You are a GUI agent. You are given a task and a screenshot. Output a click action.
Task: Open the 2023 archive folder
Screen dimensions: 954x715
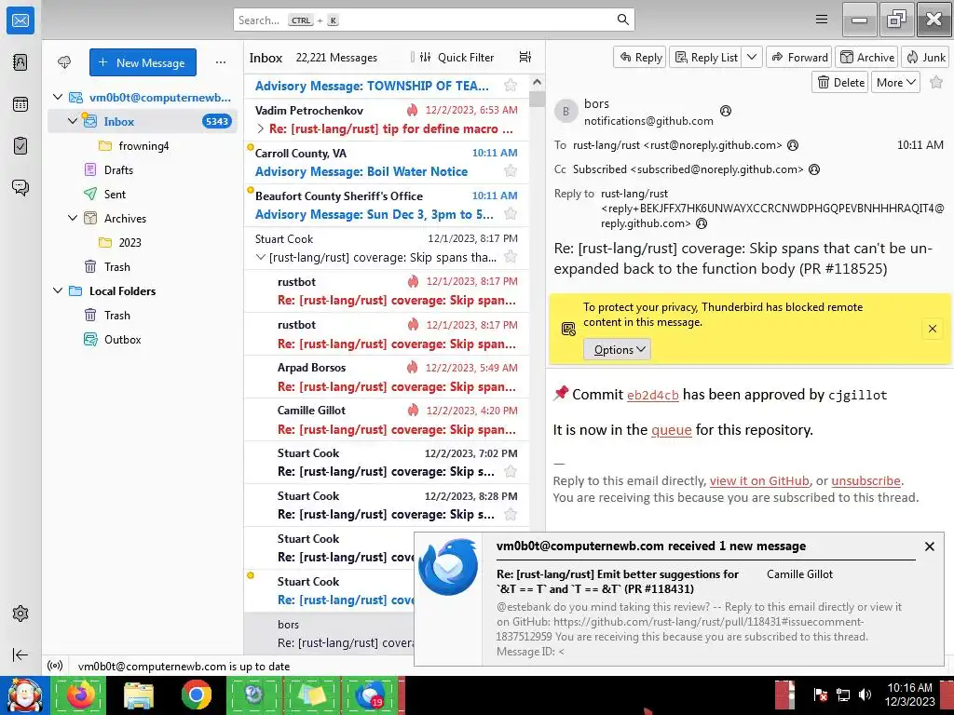pos(129,242)
